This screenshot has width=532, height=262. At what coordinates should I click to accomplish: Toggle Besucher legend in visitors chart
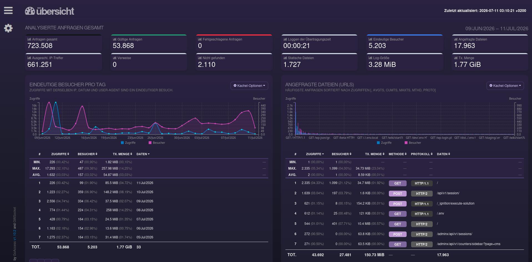click(157, 143)
